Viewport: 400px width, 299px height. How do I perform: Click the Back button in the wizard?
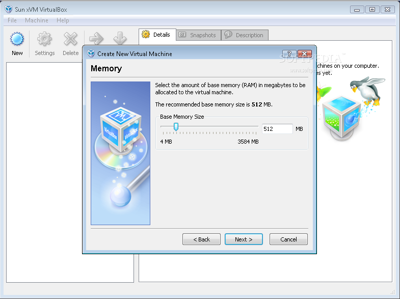coord(201,239)
